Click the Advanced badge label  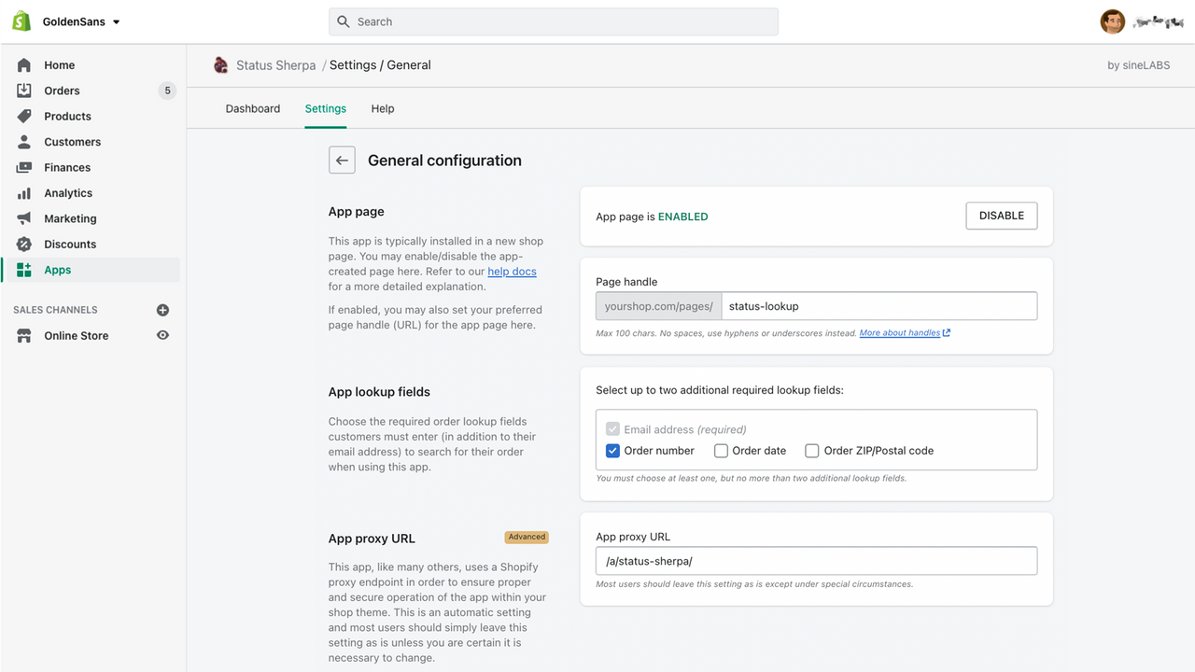(527, 537)
